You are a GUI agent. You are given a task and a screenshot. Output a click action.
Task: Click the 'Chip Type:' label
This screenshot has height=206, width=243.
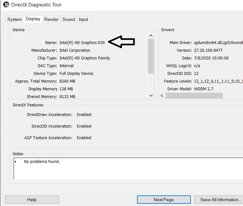tap(47, 58)
